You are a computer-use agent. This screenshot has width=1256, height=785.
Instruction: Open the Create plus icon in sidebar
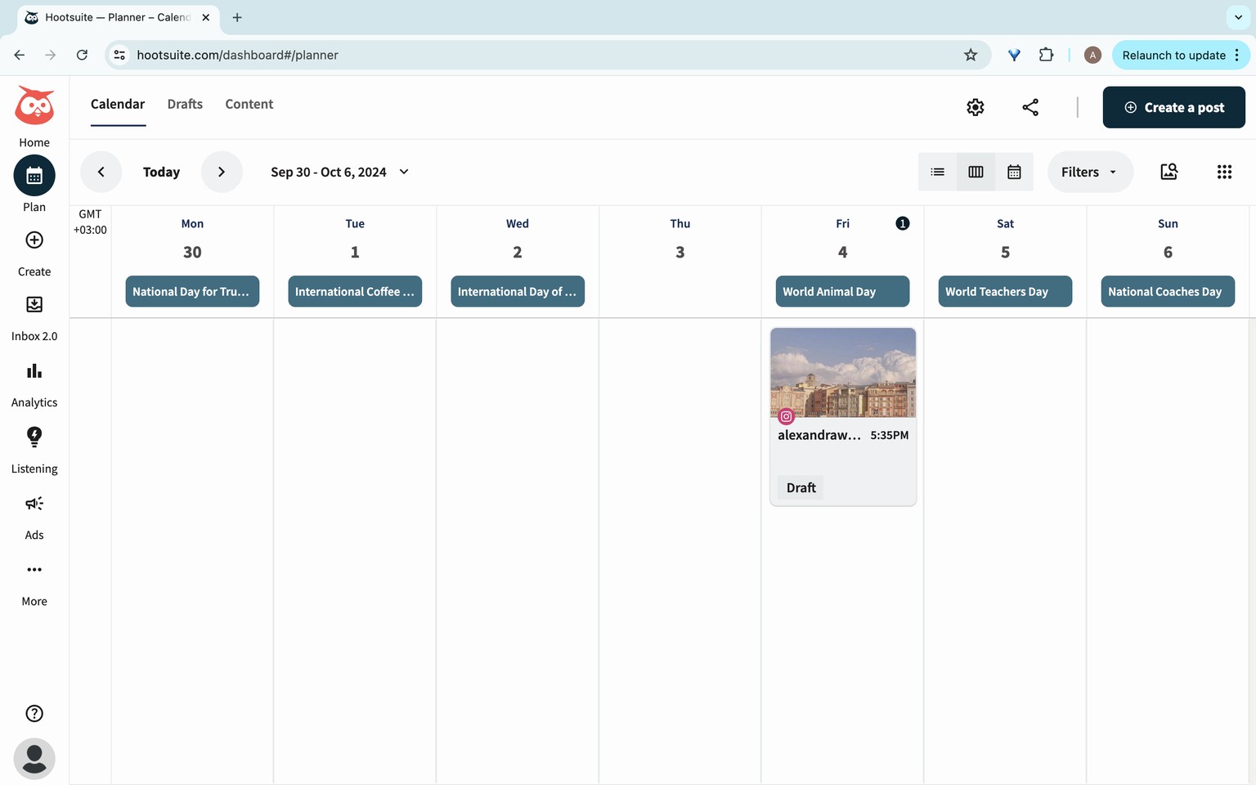click(34, 240)
